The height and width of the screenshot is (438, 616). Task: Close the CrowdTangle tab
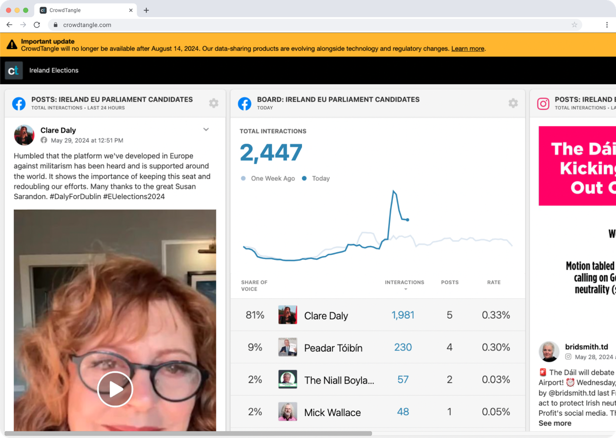[x=131, y=10]
